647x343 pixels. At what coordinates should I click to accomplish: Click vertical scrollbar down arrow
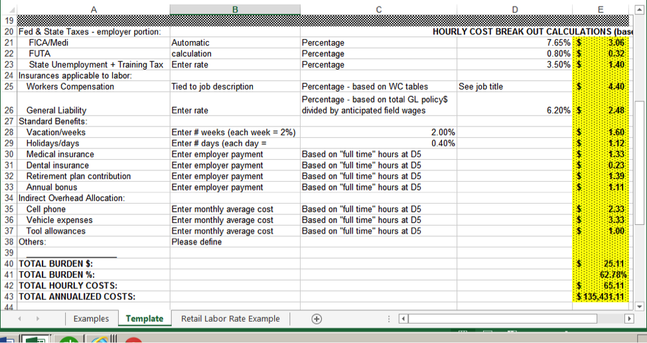pyautogui.click(x=640, y=307)
